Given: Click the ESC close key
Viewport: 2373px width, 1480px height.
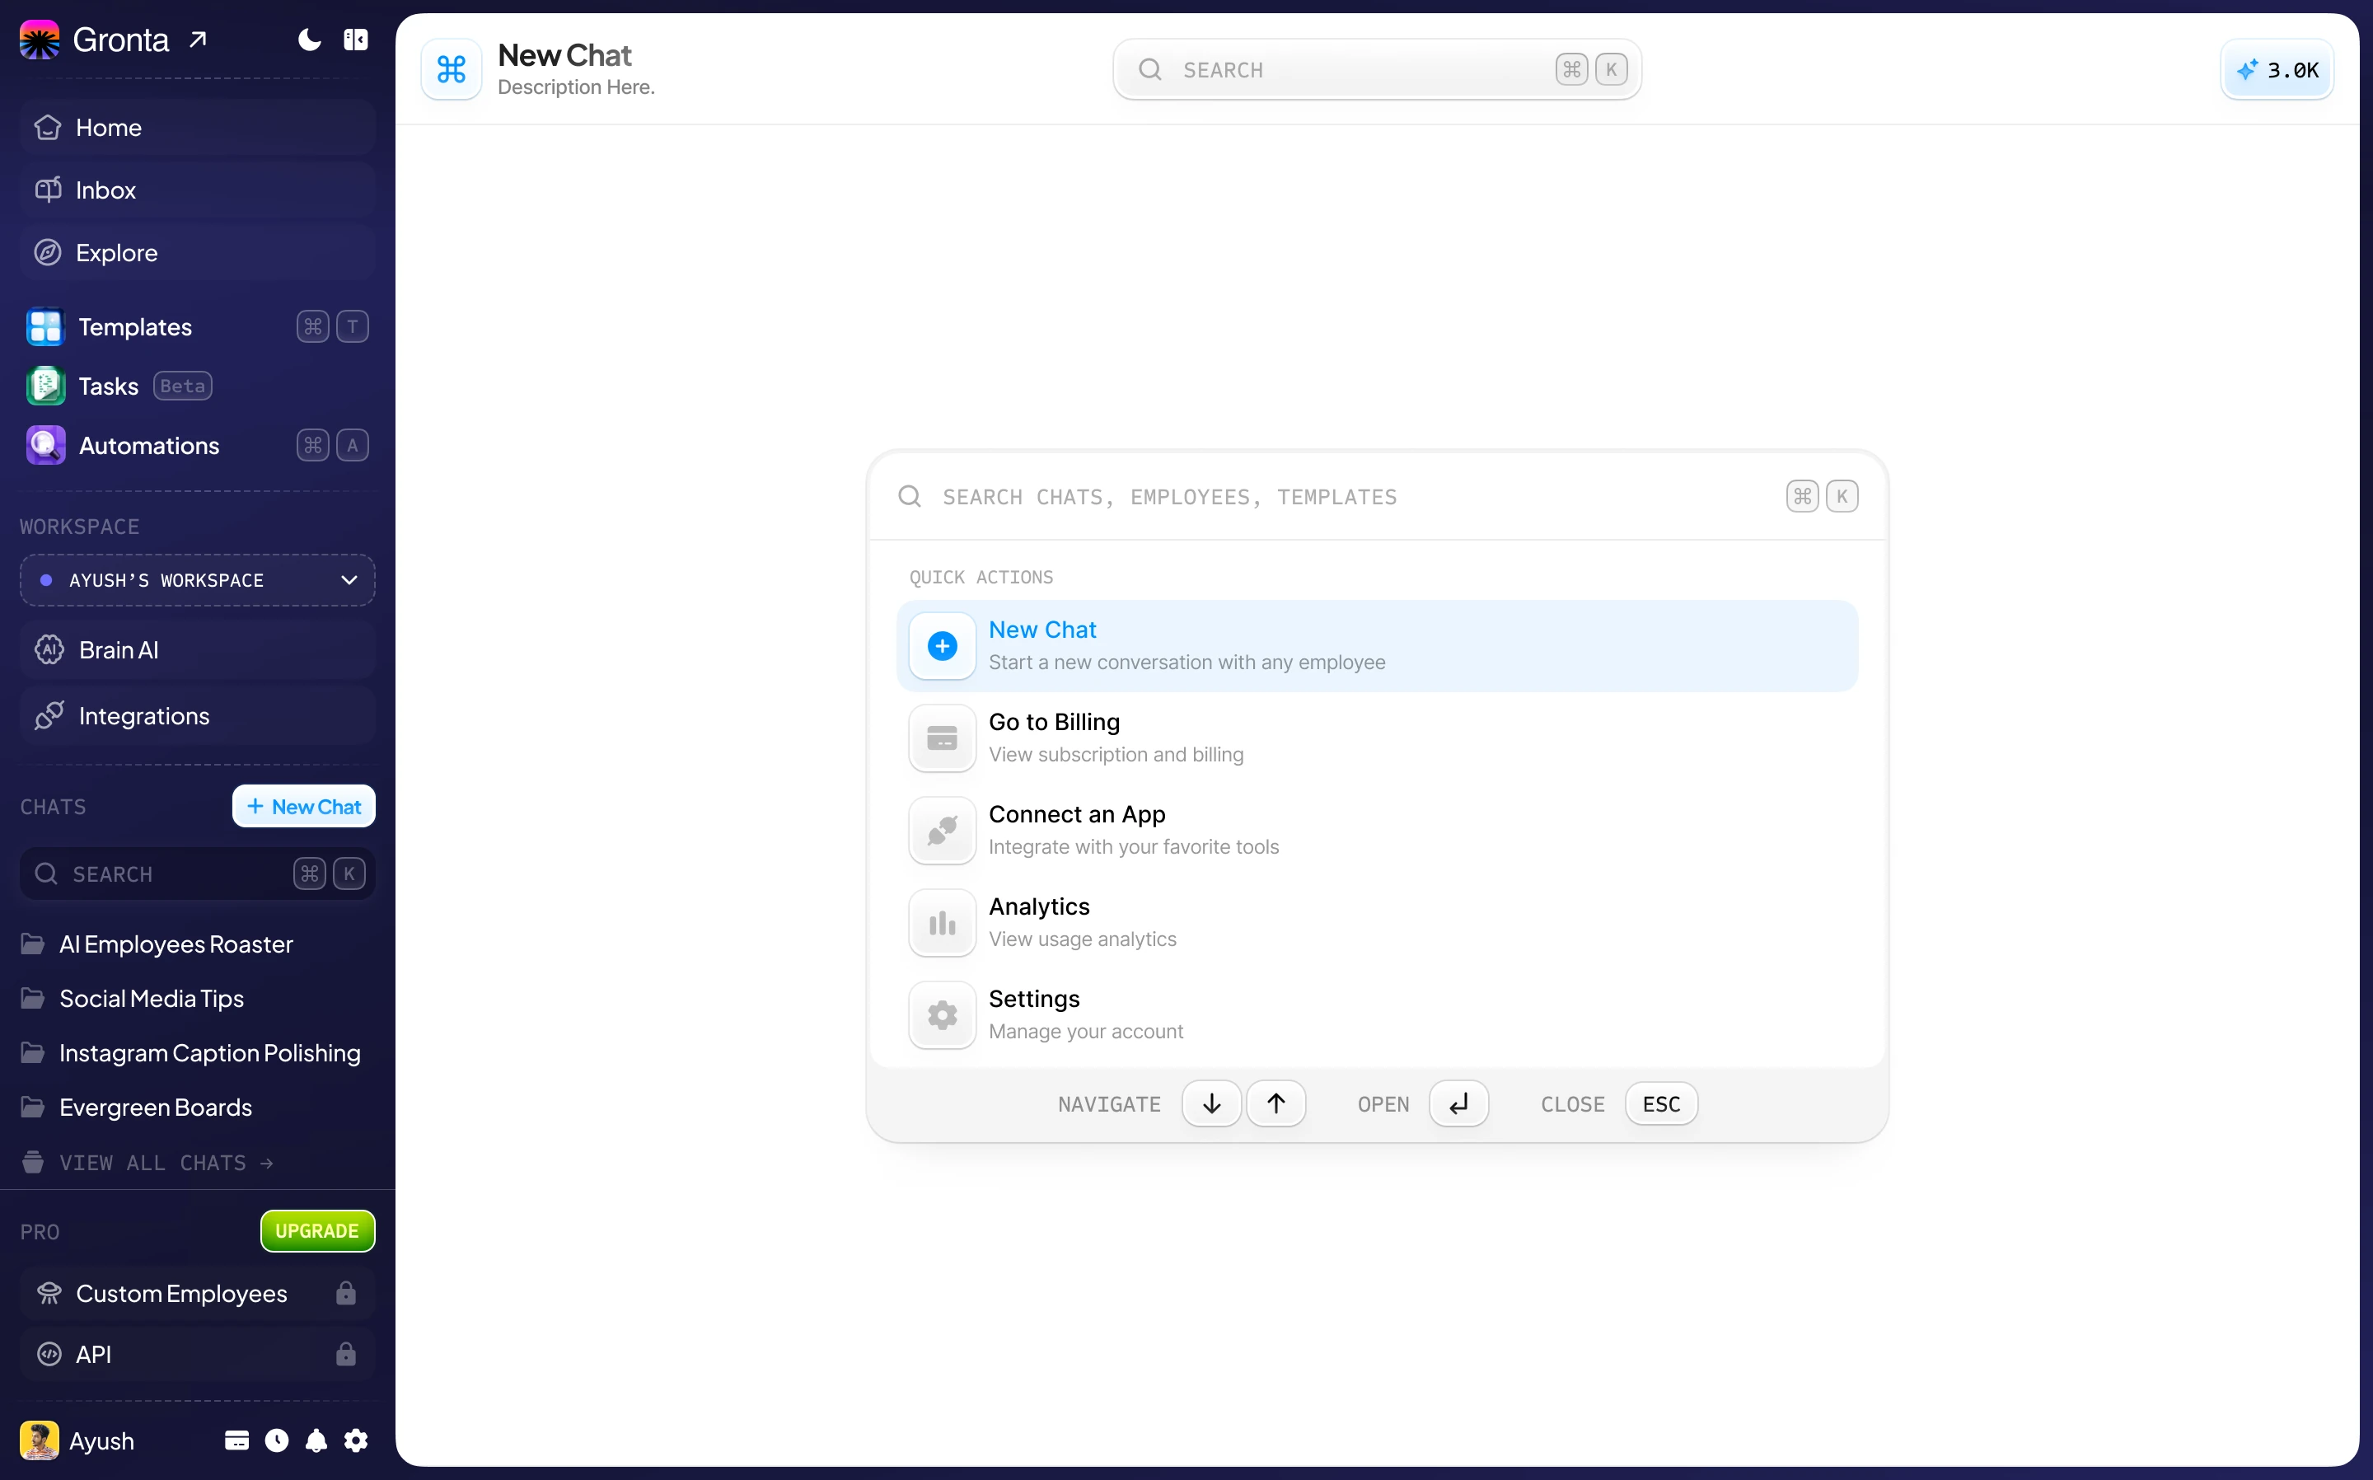Looking at the screenshot, I should point(1662,1104).
